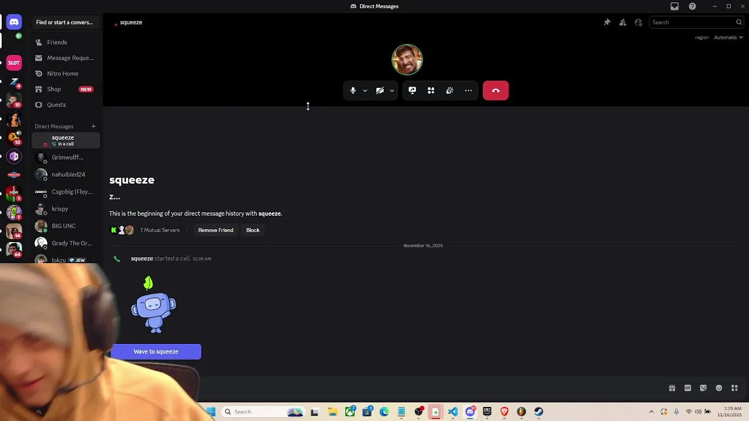
Task: Open DM with Csgobig
Action: pos(66,192)
